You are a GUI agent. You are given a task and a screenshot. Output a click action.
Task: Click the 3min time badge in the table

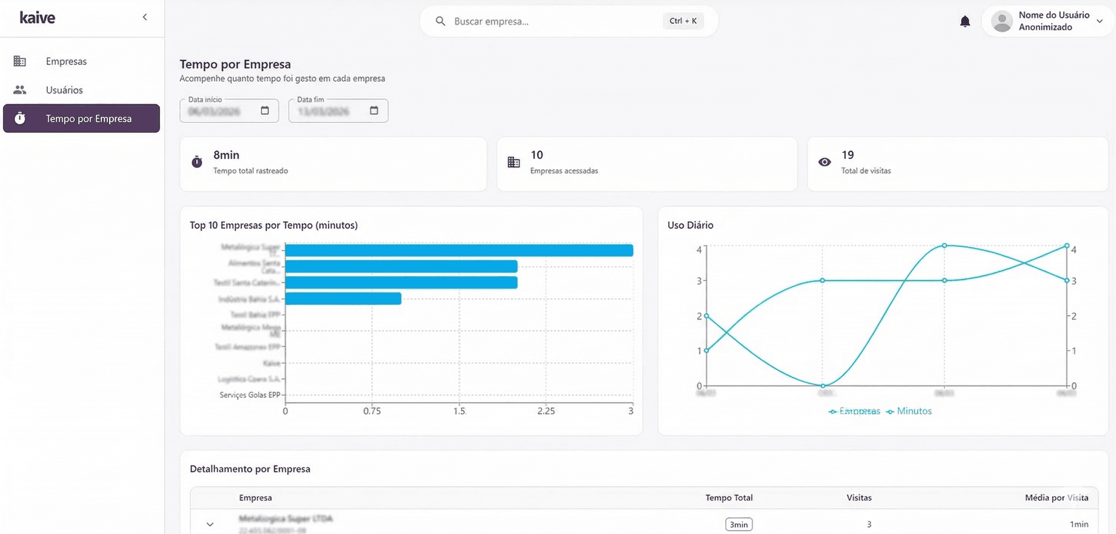click(x=738, y=524)
